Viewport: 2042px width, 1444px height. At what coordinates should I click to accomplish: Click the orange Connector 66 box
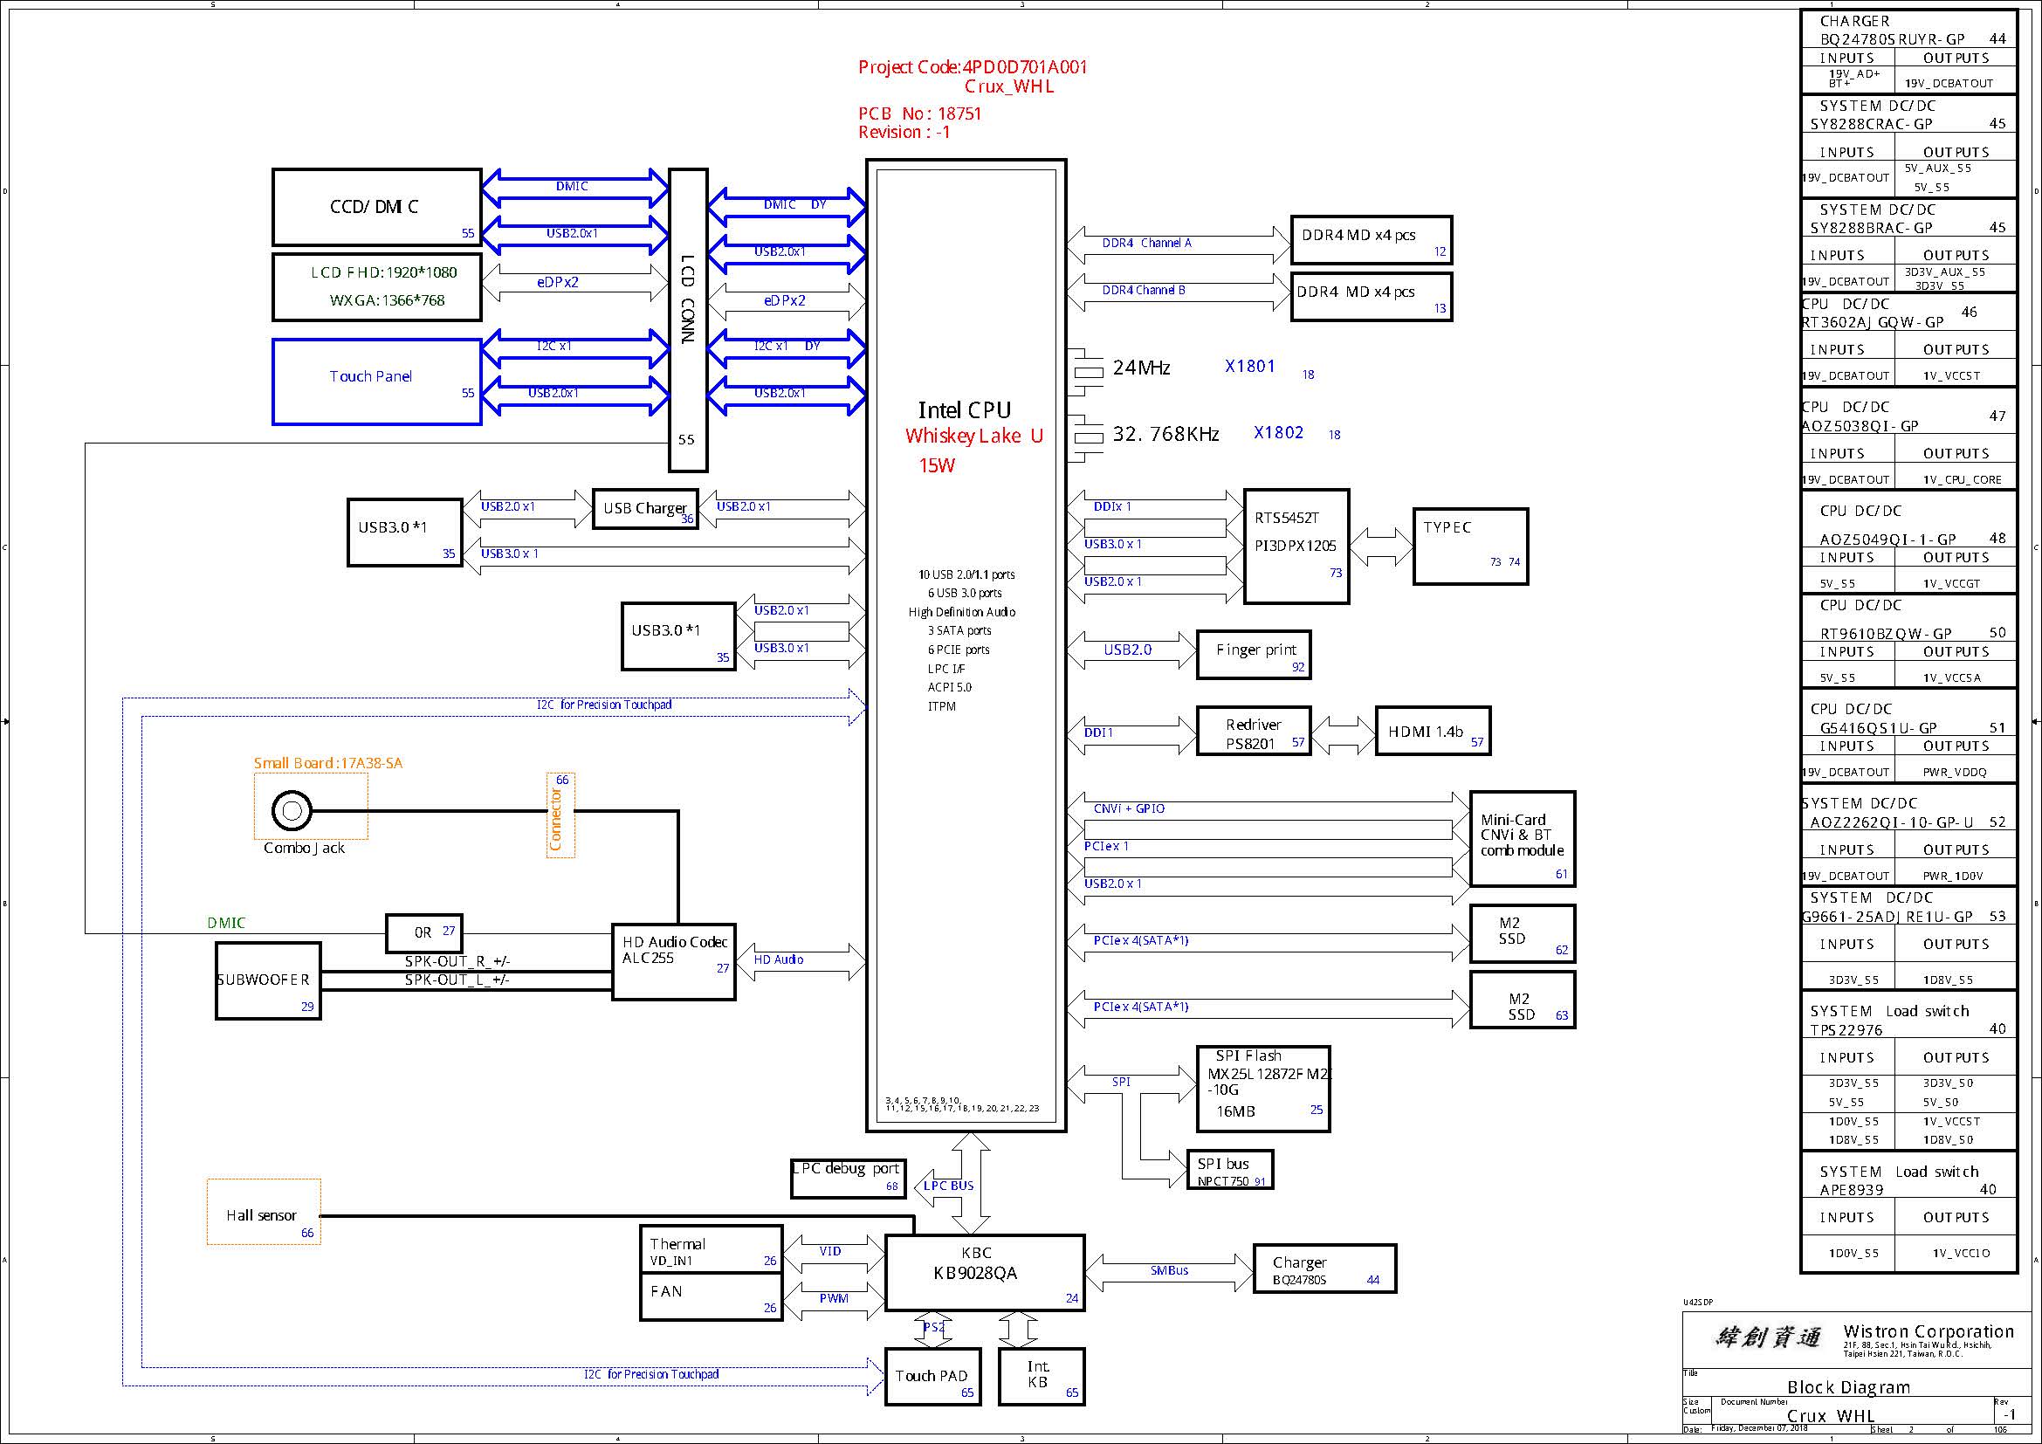(560, 815)
